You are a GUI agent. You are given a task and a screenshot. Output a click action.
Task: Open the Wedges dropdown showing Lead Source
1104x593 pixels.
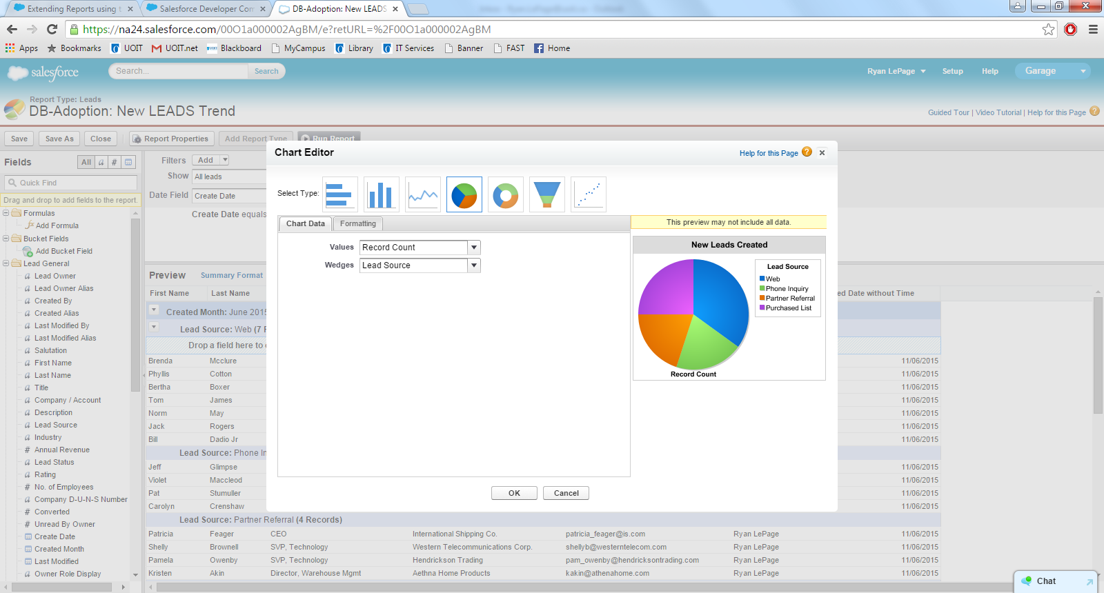pyautogui.click(x=474, y=265)
